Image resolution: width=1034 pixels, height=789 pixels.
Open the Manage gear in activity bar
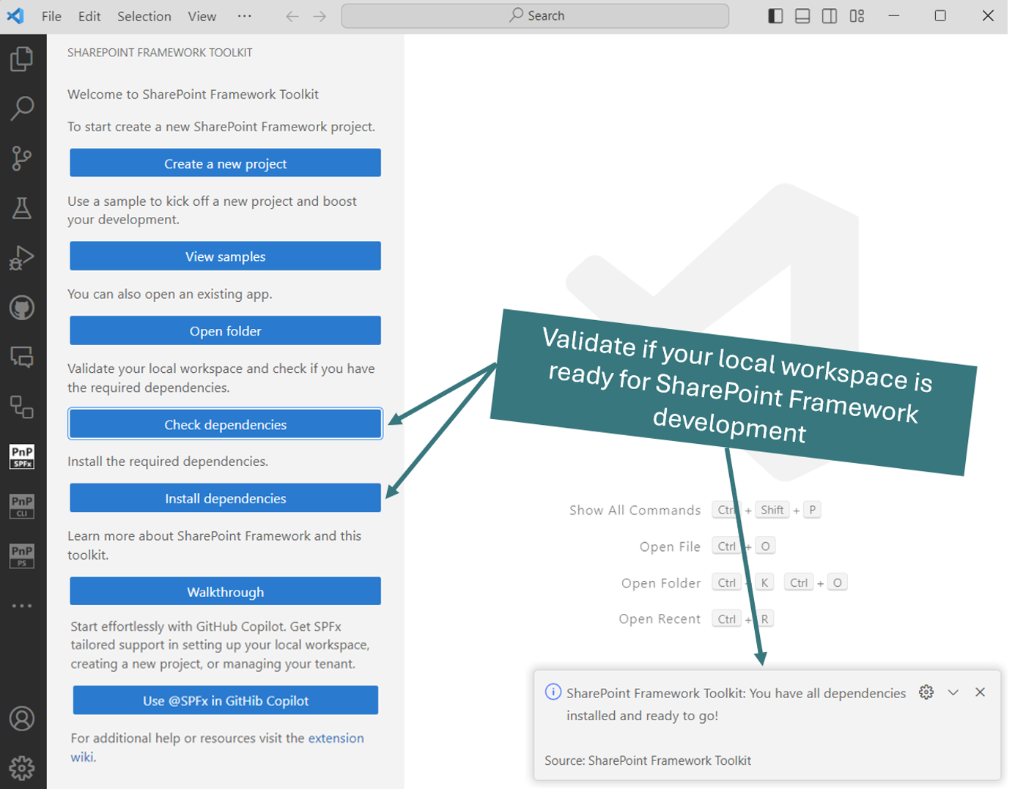[x=22, y=768]
